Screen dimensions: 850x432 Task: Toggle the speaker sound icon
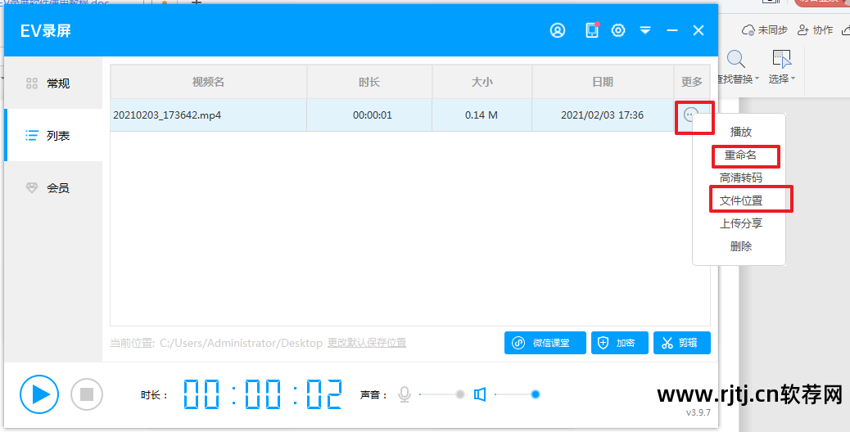(x=480, y=394)
